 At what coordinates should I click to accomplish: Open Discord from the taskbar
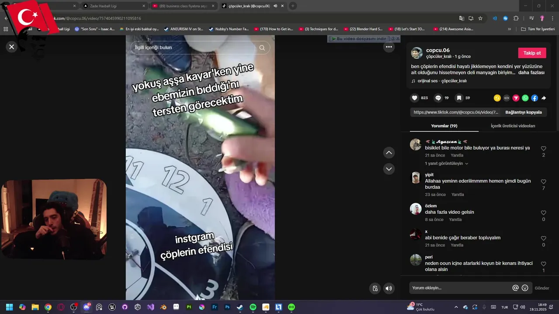pyautogui.click(x=86, y=307)
